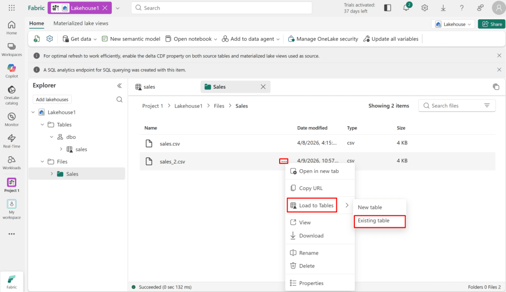506x292 pixels.
Task: Click the search icon in Explorer pane
Action: (119, 100)
